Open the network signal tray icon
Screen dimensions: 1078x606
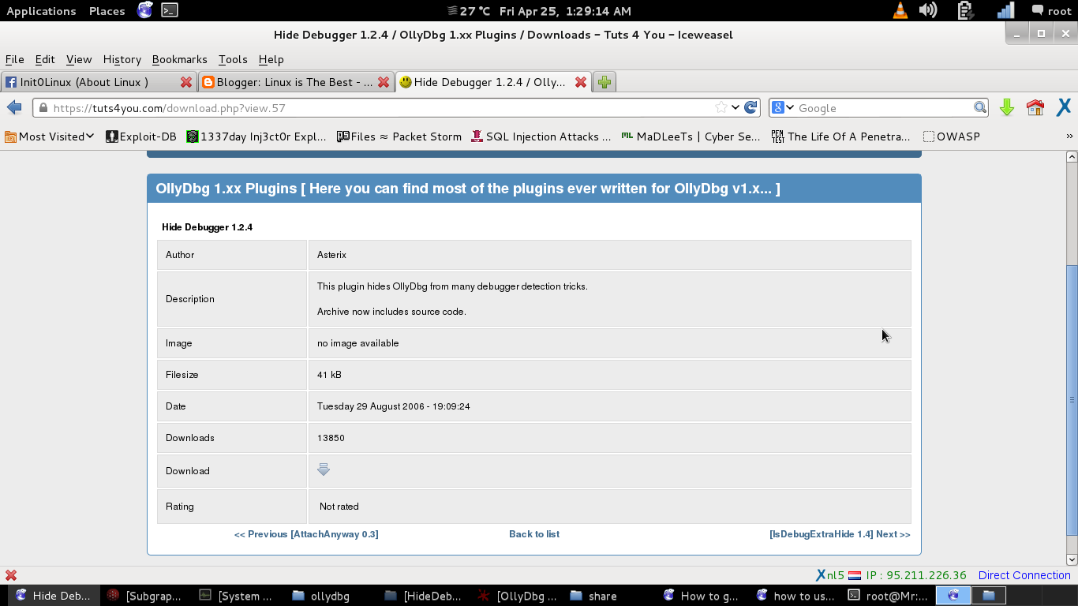click(1005, 11)
